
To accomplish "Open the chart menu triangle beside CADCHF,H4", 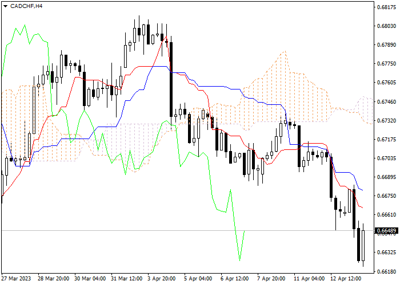I will point(5,6).
